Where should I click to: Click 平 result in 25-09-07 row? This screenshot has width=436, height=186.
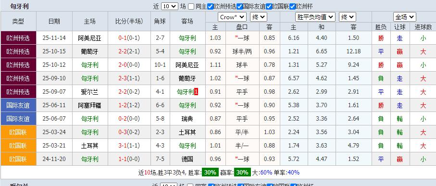click(x=381, y=92)
